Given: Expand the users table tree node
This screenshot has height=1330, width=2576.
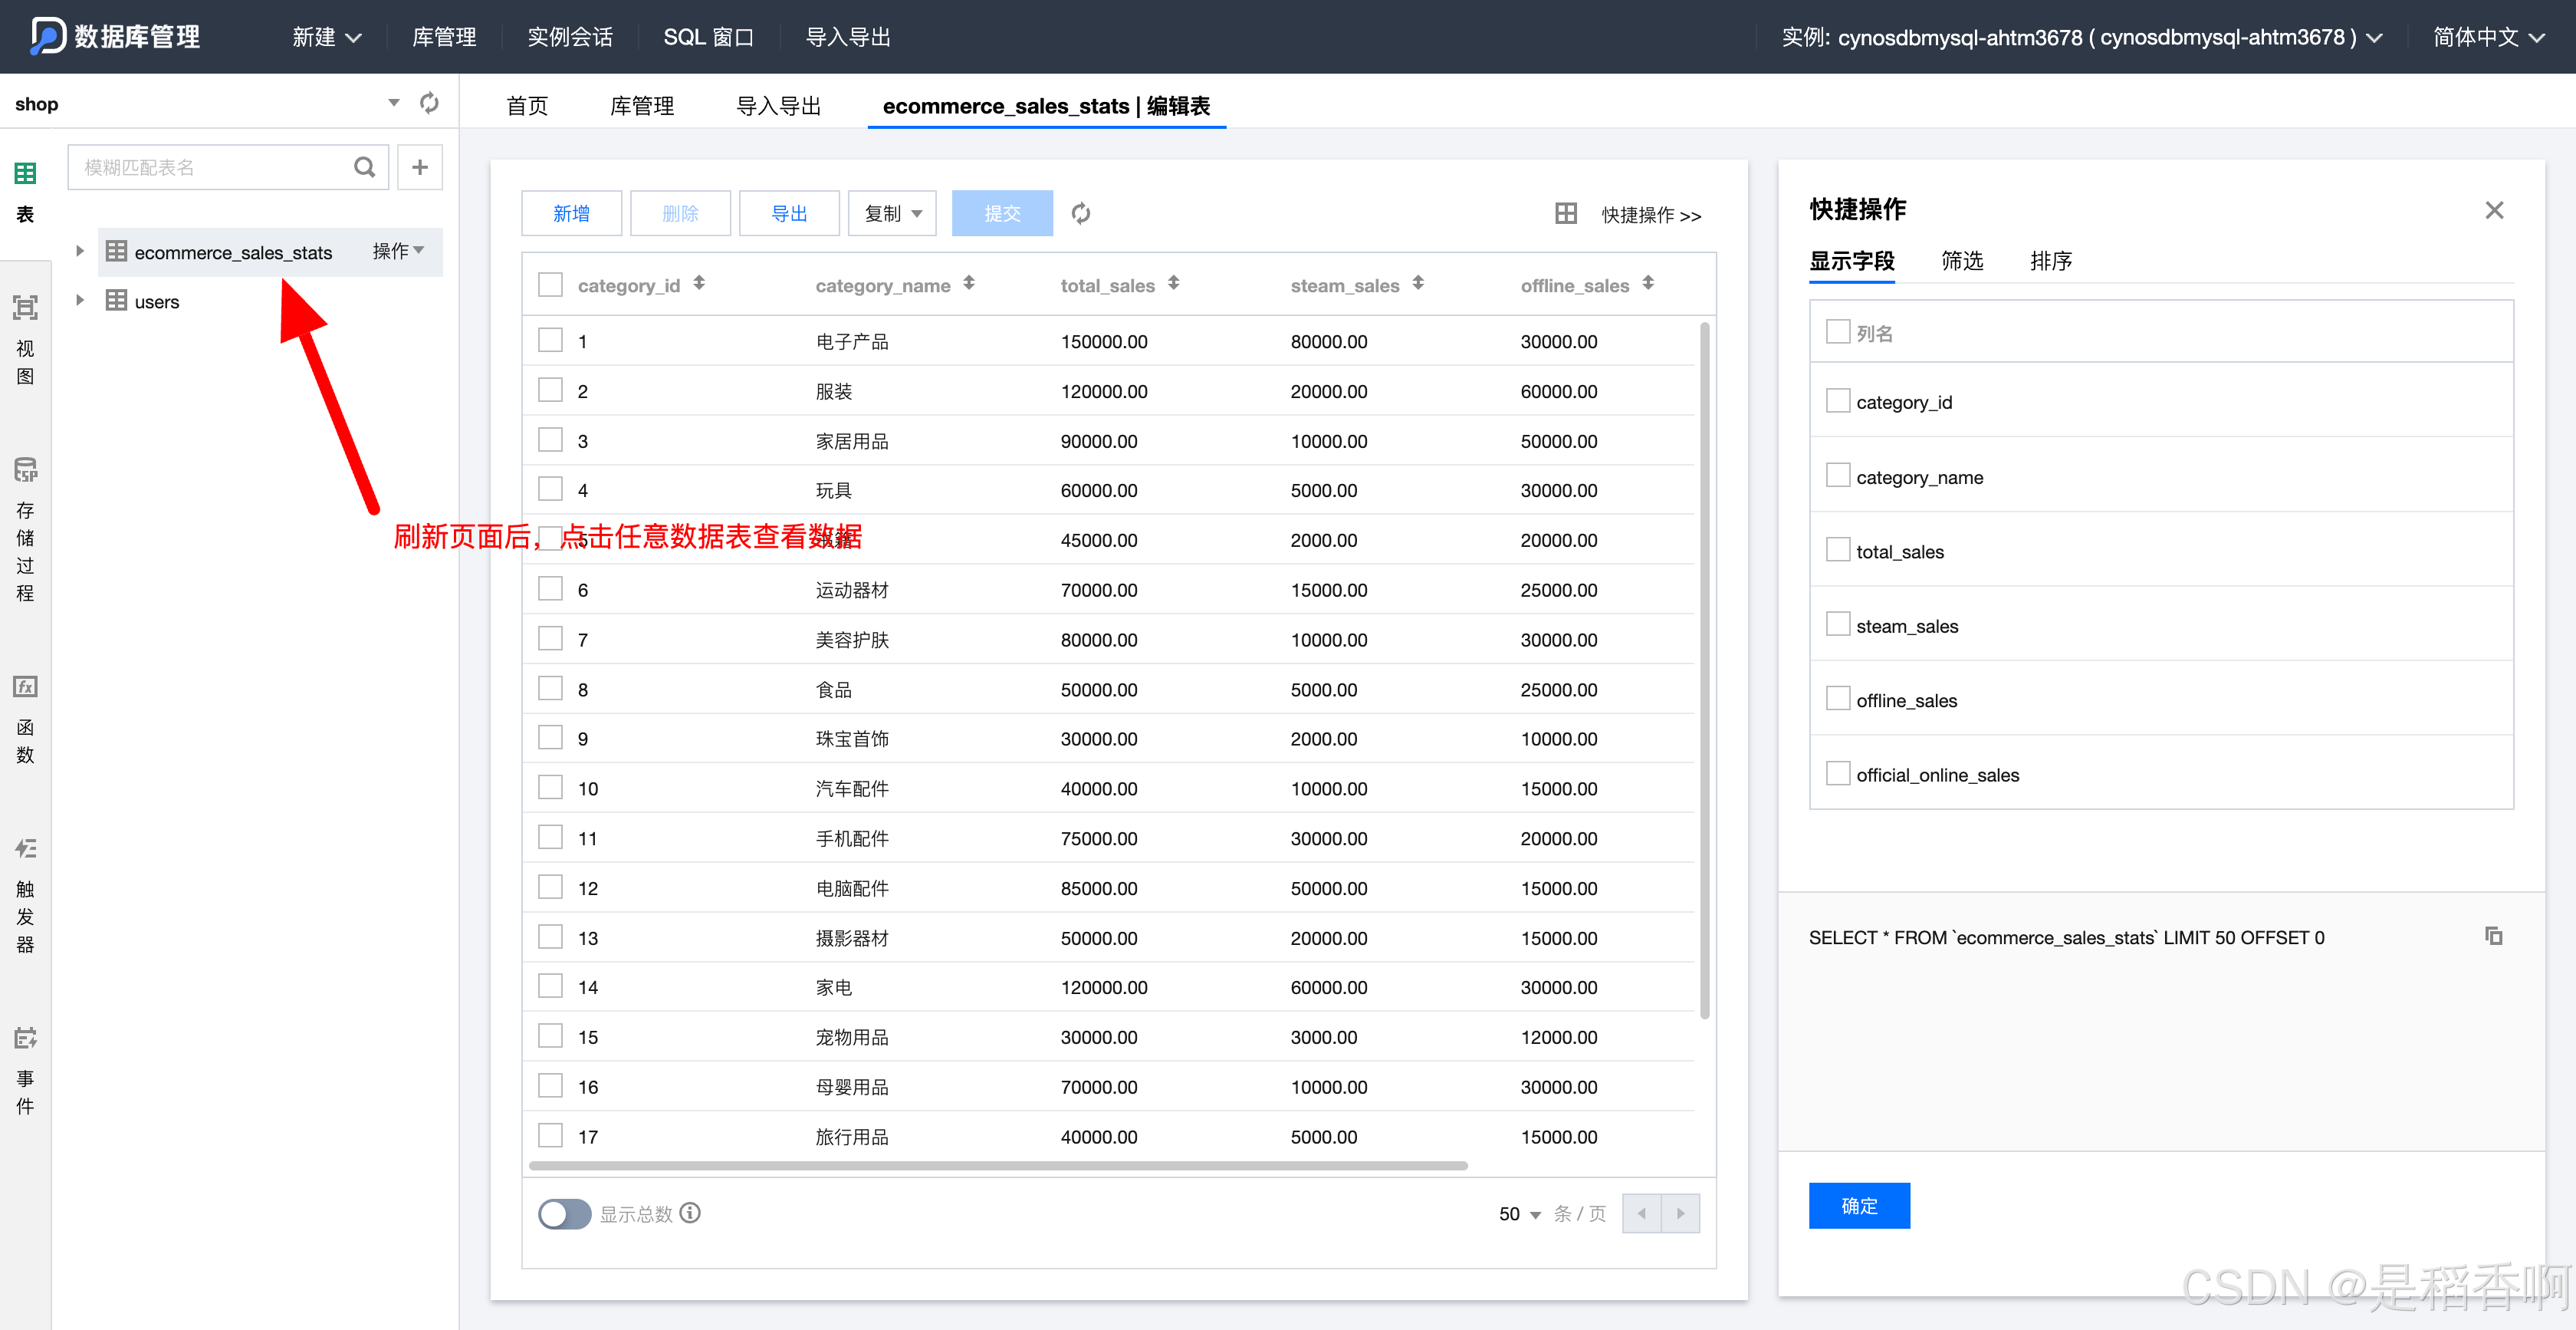Looking at the screenshot, I should pyautogui.click(x=80, y=300).
